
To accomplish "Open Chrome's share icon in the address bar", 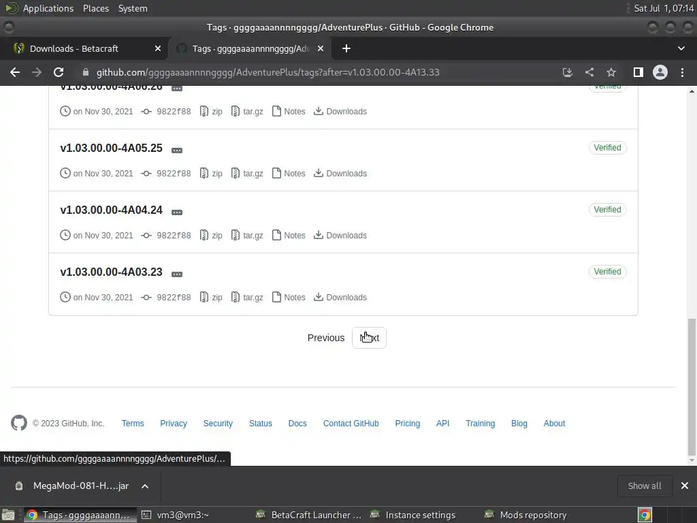I will [589, 72].
